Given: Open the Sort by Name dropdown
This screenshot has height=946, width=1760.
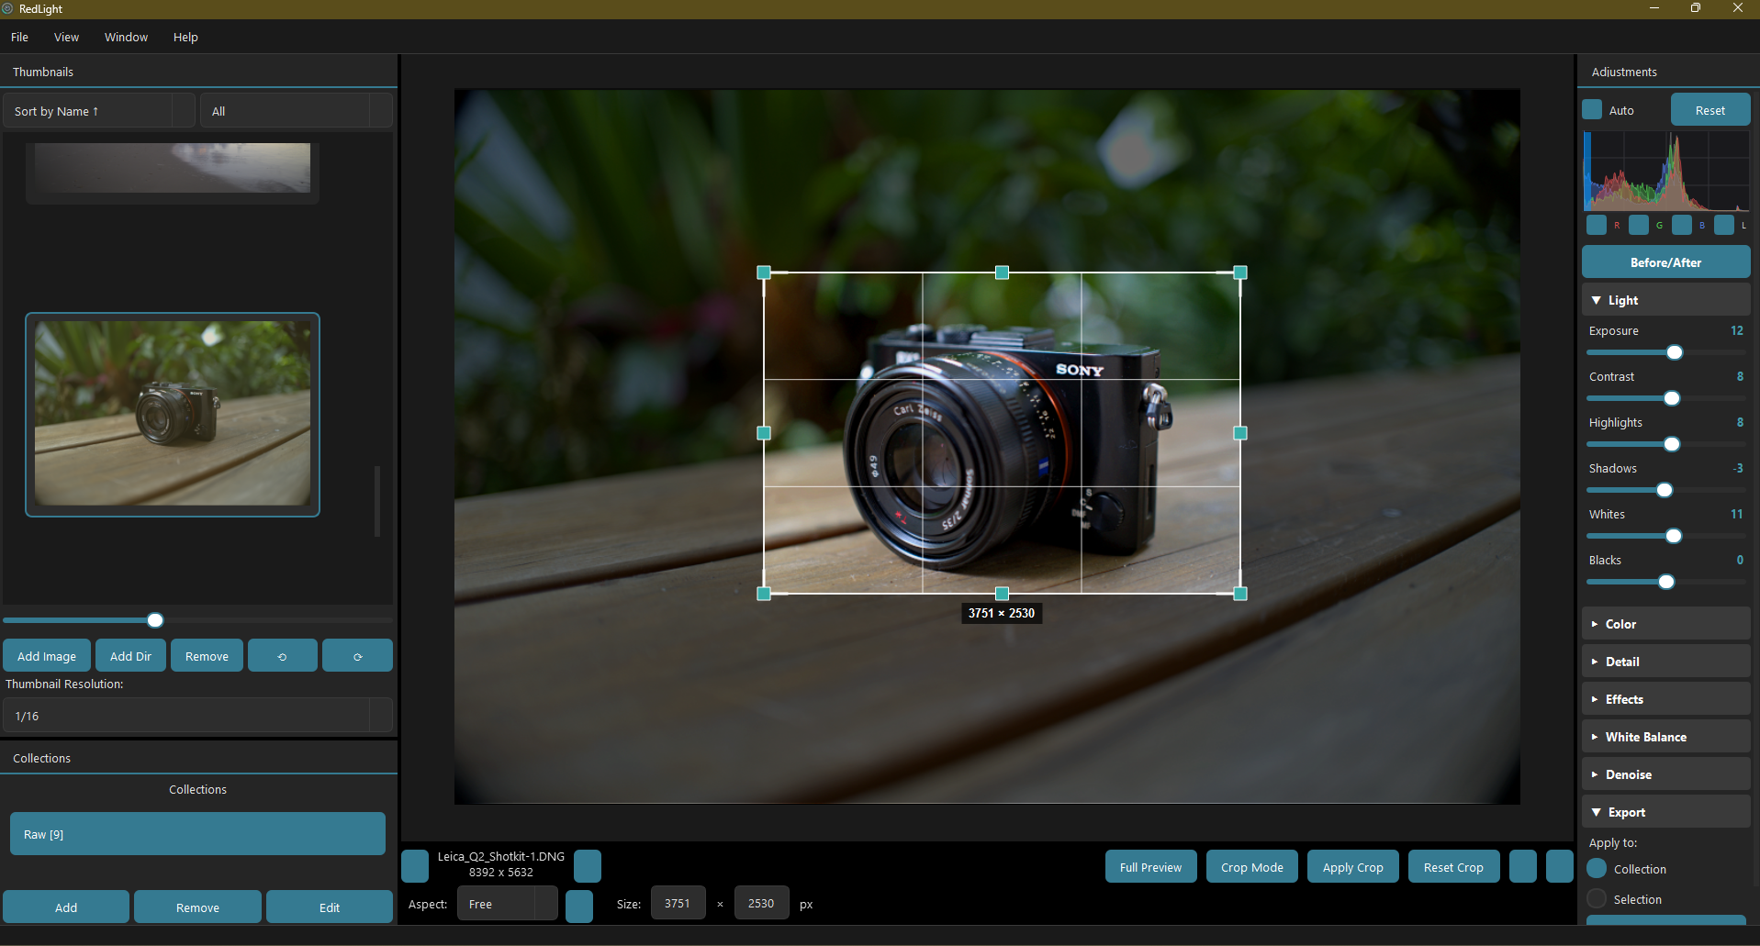Looking at the screenshot, I should [99, 111].
